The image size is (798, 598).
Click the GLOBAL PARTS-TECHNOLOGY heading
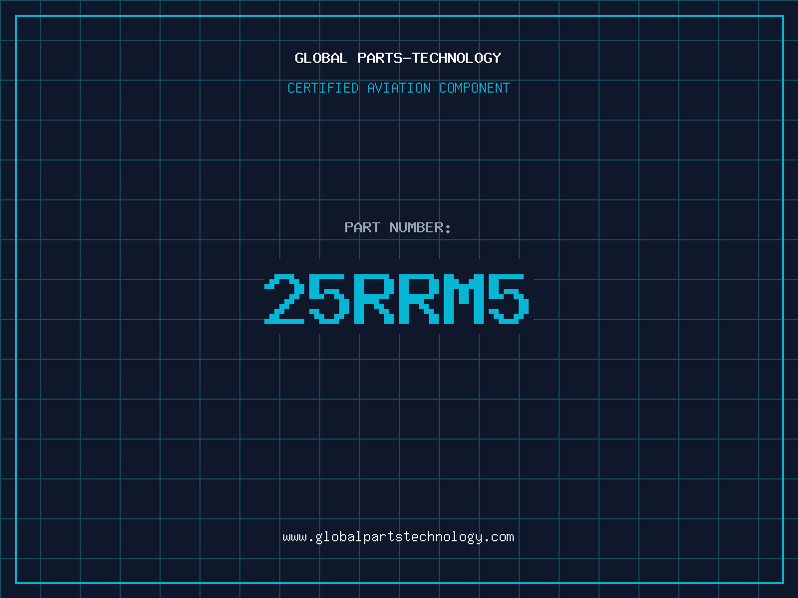click(398, 58)
